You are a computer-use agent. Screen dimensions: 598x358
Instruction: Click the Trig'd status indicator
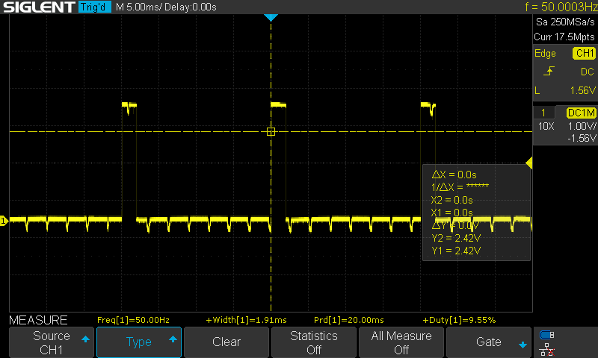click(x=93, y=7)
